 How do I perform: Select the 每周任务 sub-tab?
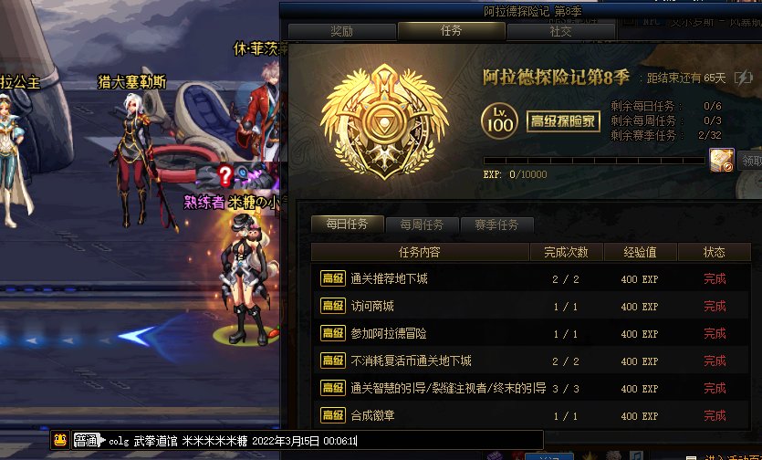(422, 225)
